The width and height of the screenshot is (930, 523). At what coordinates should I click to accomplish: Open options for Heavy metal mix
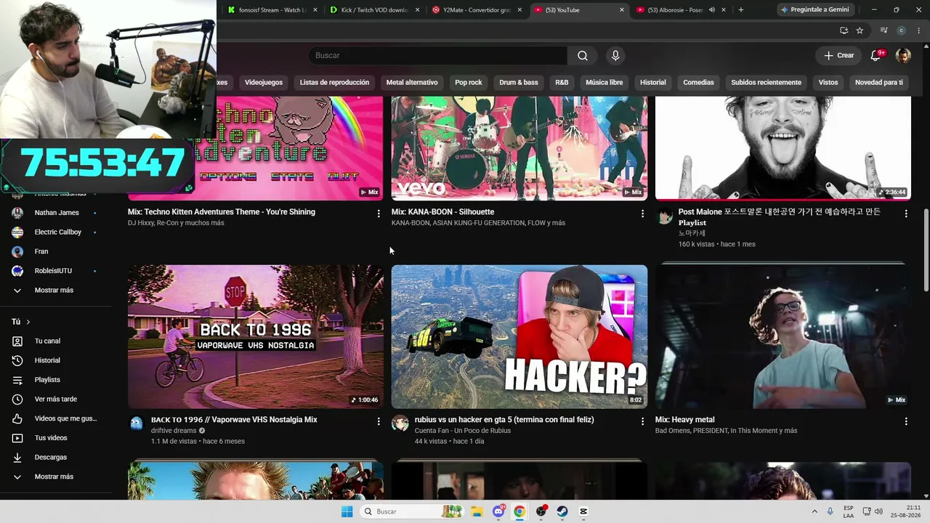tap(906, 421)
